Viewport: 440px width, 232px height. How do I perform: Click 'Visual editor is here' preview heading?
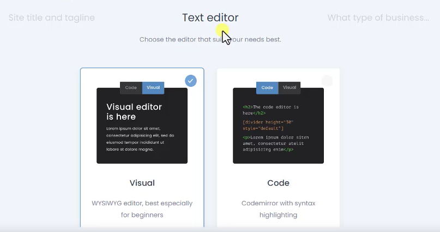point(134,112)
